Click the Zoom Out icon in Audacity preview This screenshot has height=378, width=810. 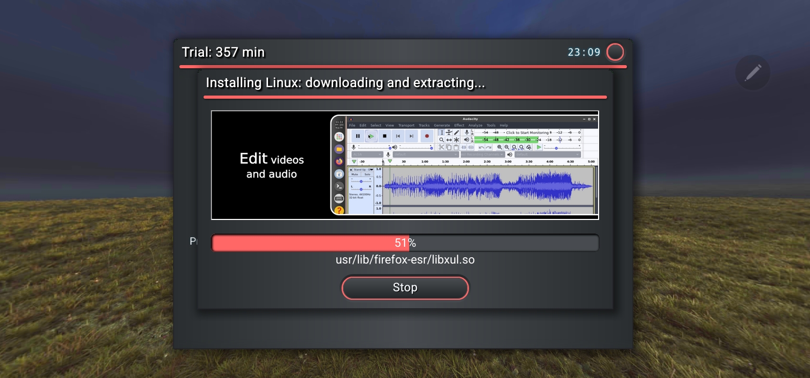(507, 147)
